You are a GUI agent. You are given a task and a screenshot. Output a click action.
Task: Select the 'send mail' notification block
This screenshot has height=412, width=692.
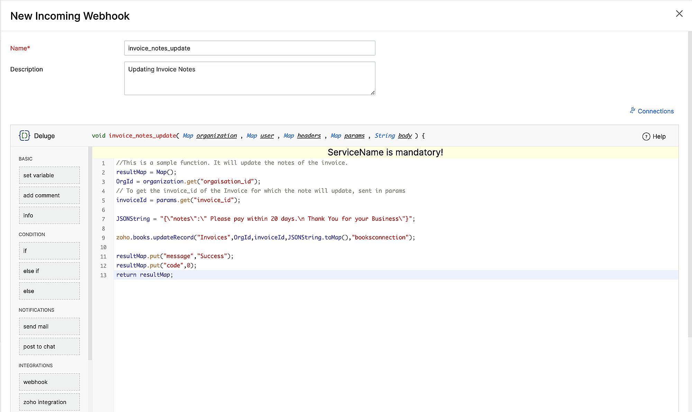pyautogui.click(x=49, y=326)
